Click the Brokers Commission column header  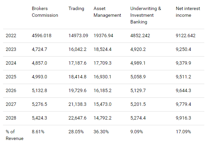click(45, 12)
